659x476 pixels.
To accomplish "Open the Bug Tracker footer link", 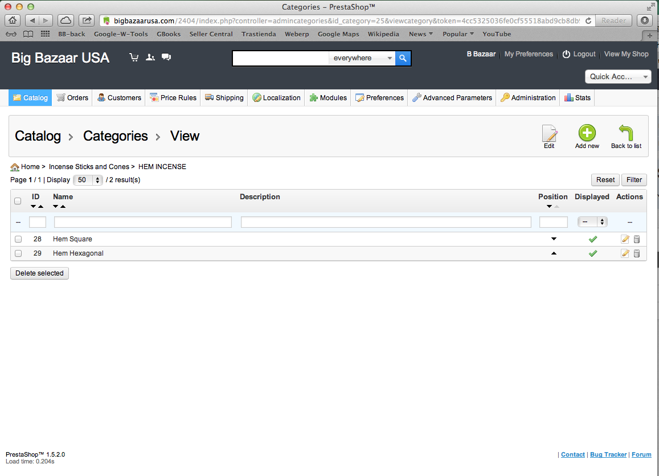I will point(608,454).
